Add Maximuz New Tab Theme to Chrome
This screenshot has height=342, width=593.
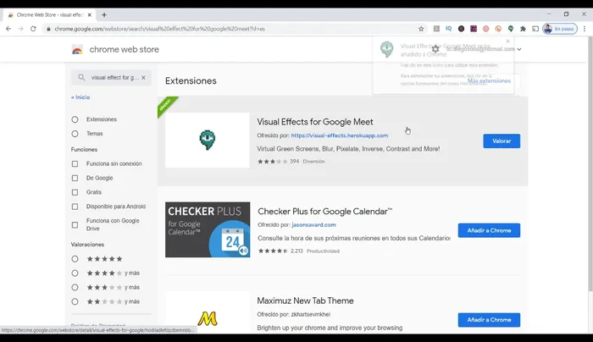pos(489,320)
